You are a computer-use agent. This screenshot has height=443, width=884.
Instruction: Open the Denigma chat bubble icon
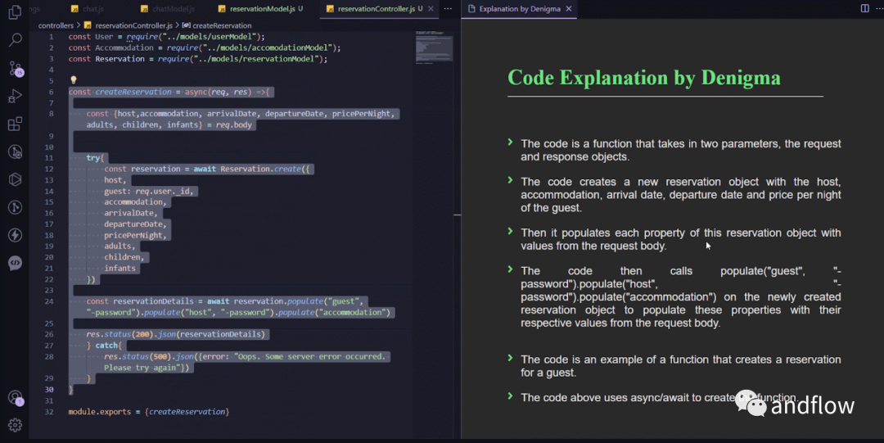16,262
